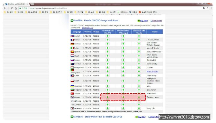Download Korean version from USA site
The width and height of the screenshot is (216, 123).
(107, 97)
